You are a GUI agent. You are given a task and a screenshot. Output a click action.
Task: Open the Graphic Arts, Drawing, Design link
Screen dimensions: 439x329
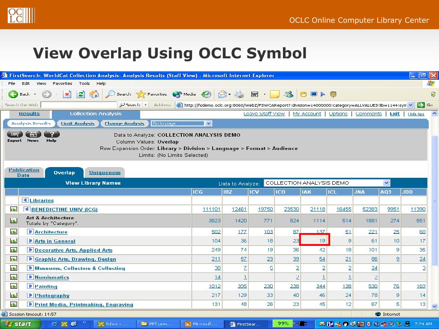(x=75, y=259)
